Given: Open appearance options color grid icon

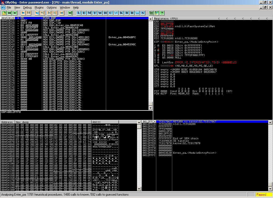Looking at the screenshot, I should 157,13.
